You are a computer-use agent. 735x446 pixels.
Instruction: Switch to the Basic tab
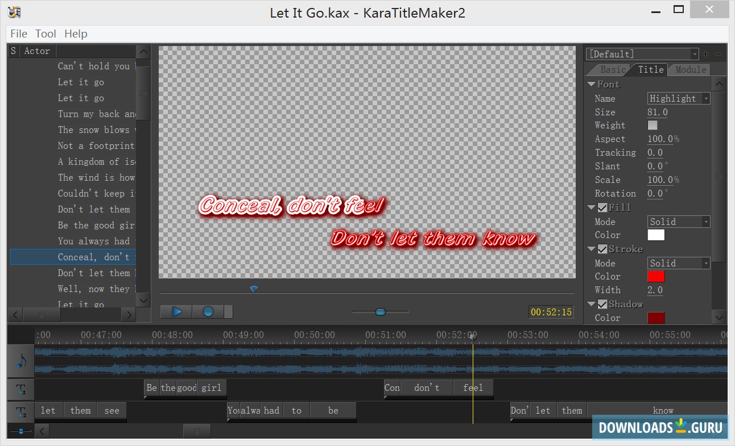coord(613,69)
